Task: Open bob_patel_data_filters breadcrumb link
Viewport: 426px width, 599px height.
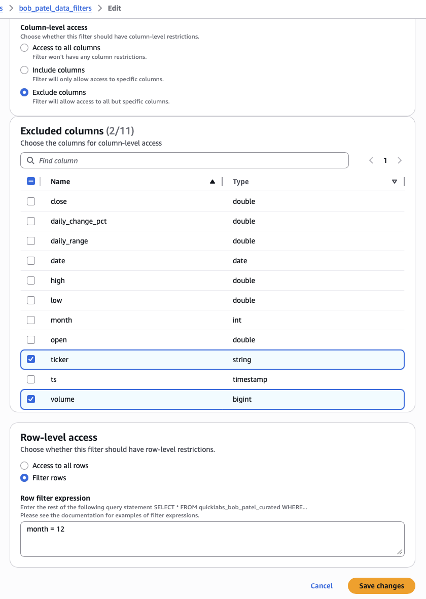Action: [55, 8]
